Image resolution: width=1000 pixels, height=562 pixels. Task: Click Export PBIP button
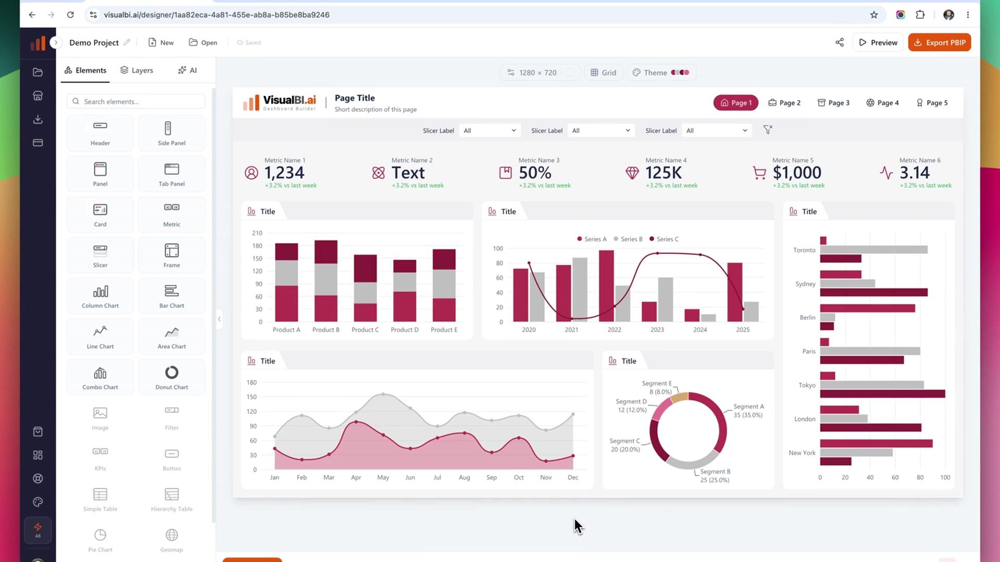(940, 43)
